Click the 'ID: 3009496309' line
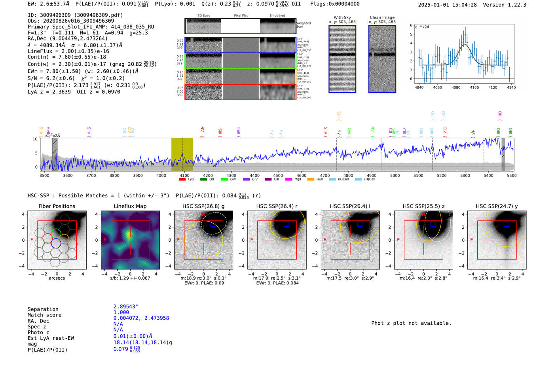Image resolution: width=554 pixels, height=377 pixels. tap(75, 15)
